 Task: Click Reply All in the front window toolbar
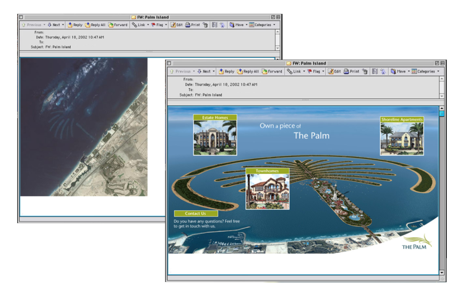coord(248,71)
